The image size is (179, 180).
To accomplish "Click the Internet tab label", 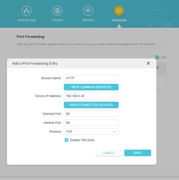I will pos(57,20).
